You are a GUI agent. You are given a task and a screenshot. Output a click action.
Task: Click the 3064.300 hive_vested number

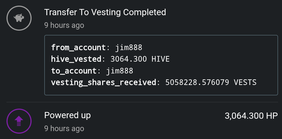[x=129, y=59]
